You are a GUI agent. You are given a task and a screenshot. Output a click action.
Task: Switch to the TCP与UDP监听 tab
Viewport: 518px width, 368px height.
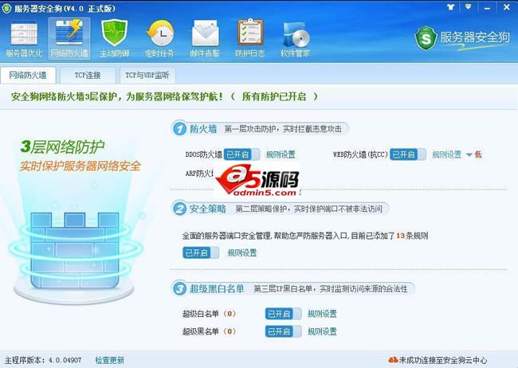pyautogui.click(x=147, y=76)
